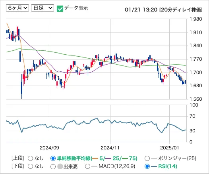Click the gray 出来高 volume icon

coord(60,166)
